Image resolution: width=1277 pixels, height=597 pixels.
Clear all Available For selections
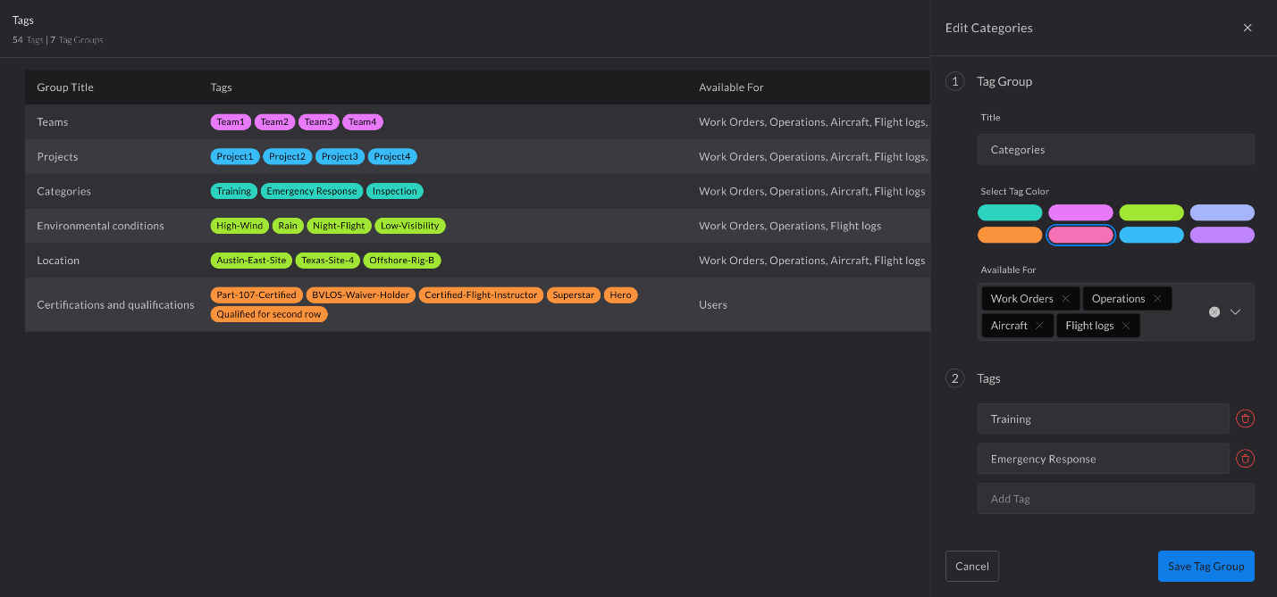click(1214, 311)
